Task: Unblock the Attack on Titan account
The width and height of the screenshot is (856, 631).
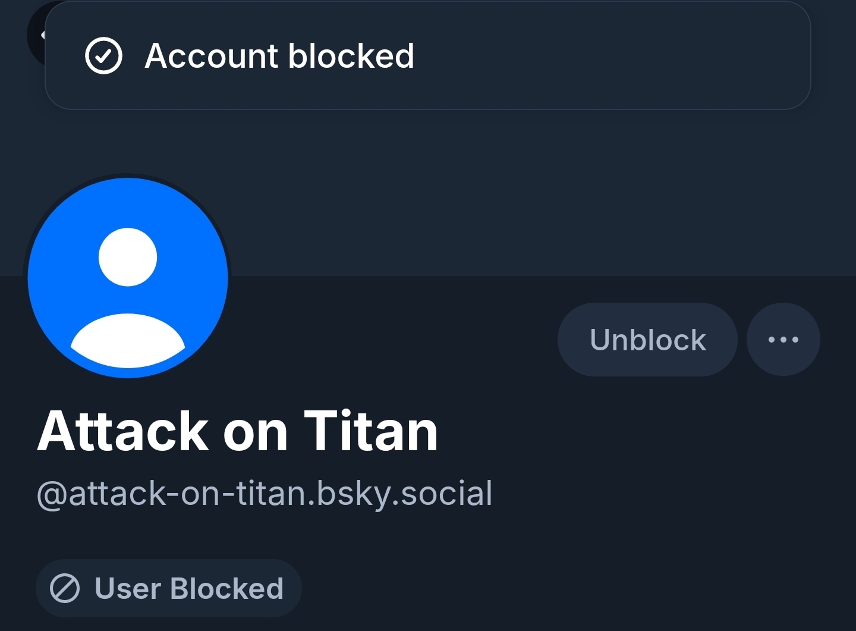Action: coord(647,340)
